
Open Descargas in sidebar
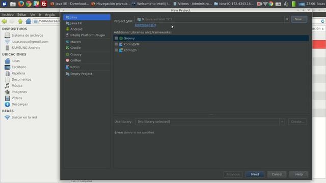[19, 104]
